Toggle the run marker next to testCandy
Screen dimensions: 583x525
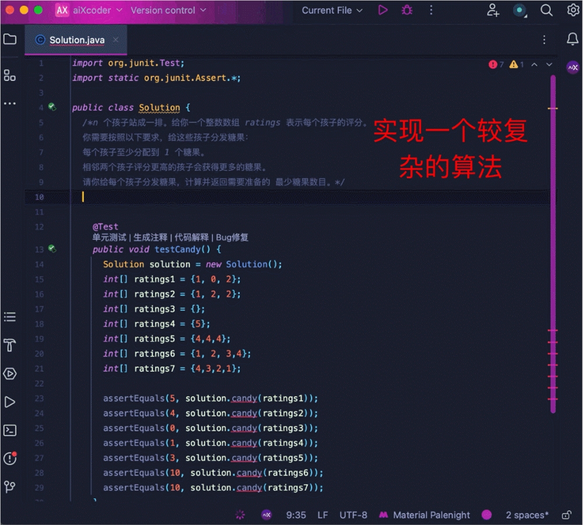[x=52, y=249]
